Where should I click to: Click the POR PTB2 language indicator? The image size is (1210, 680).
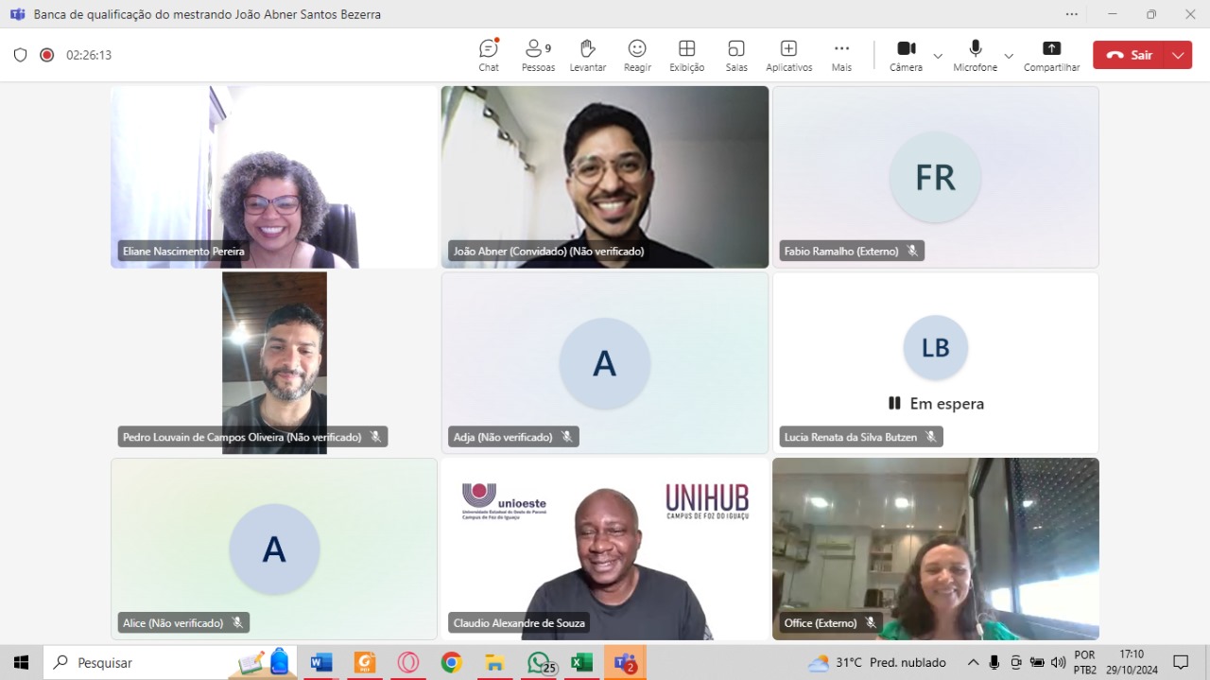click(x=1085, y=662)
